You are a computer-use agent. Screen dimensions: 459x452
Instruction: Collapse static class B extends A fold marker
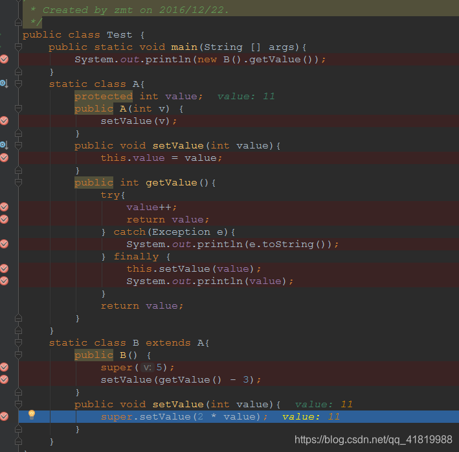18,342
